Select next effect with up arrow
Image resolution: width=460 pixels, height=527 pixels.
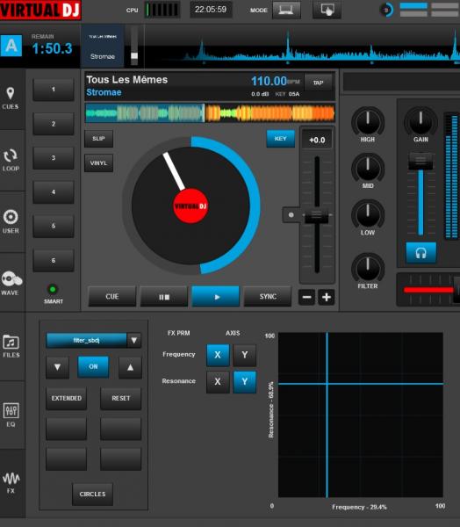(x=130, y=367)
